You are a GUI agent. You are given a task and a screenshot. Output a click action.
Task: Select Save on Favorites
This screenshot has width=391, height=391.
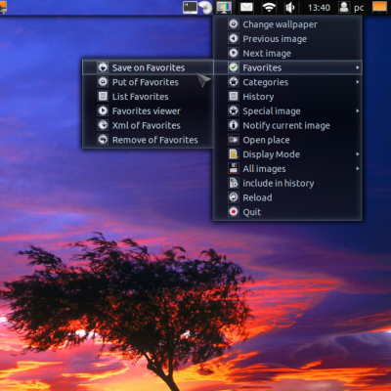click(x=148, y=67)
